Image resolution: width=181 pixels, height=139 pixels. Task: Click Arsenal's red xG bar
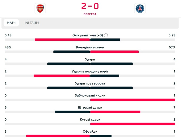[x=62, y=40]
